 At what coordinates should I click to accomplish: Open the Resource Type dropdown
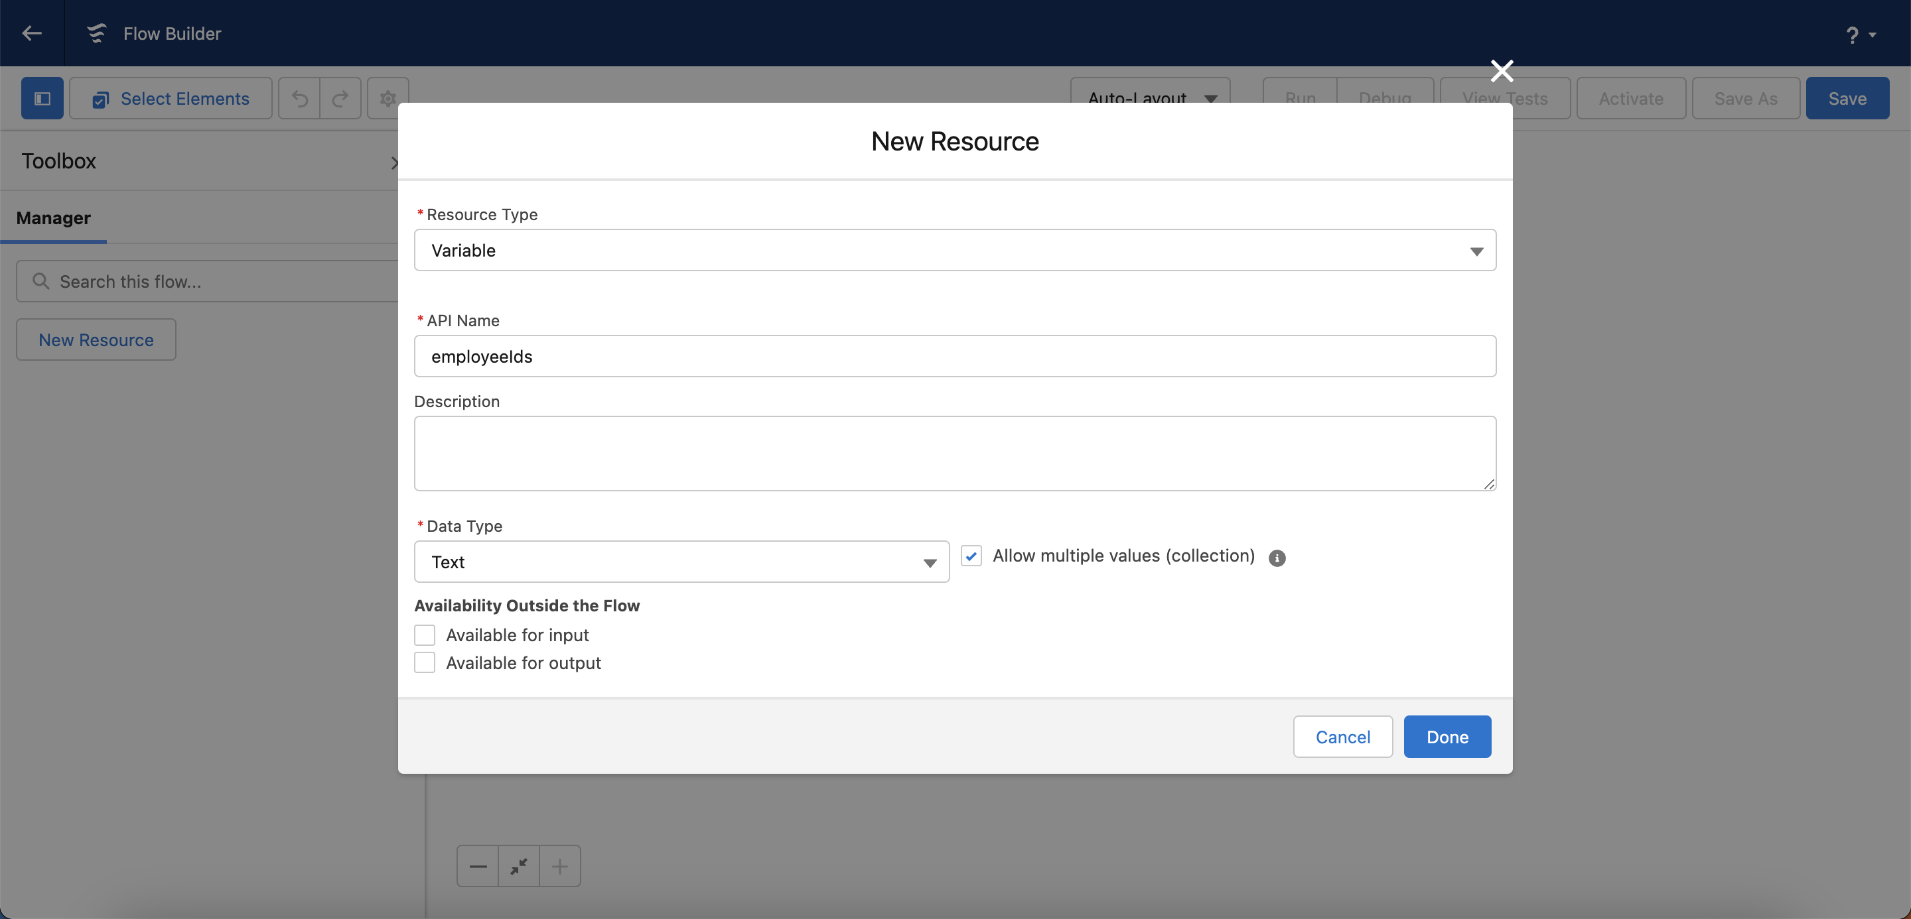955,251
